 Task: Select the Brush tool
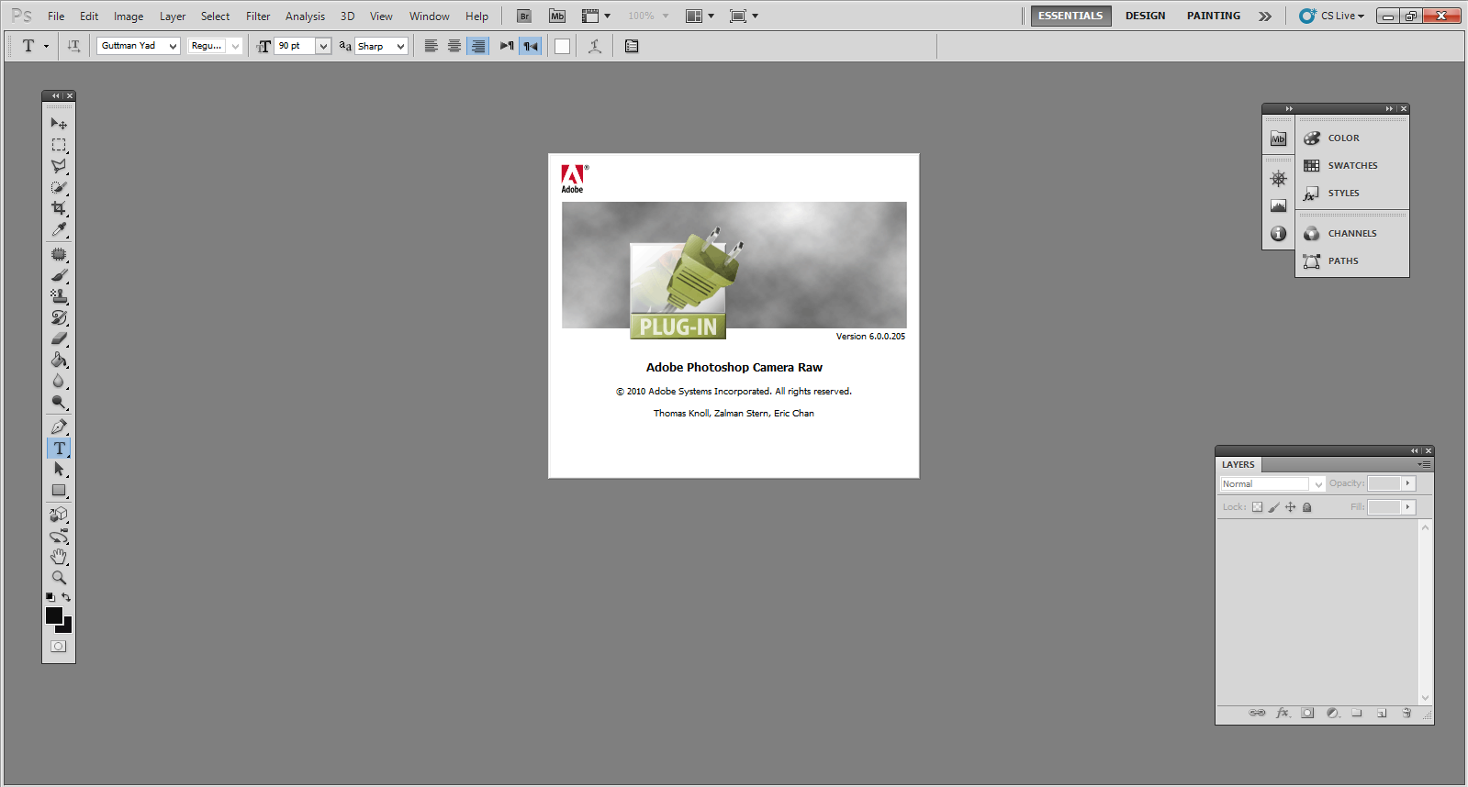click(x=59, y=275)
